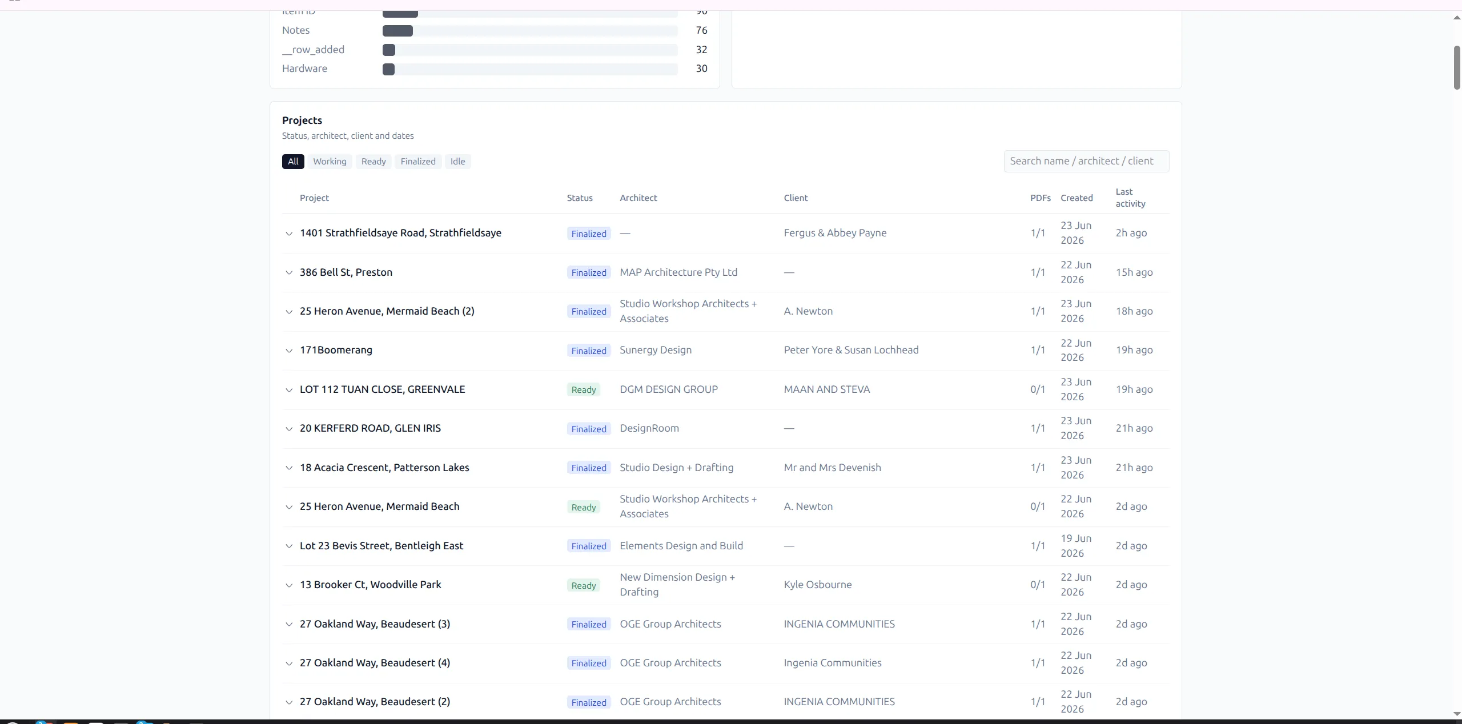1462x724 pixels.
Task: Click the Finalized badge for 171Boomerang
Action: click(589, 351)
